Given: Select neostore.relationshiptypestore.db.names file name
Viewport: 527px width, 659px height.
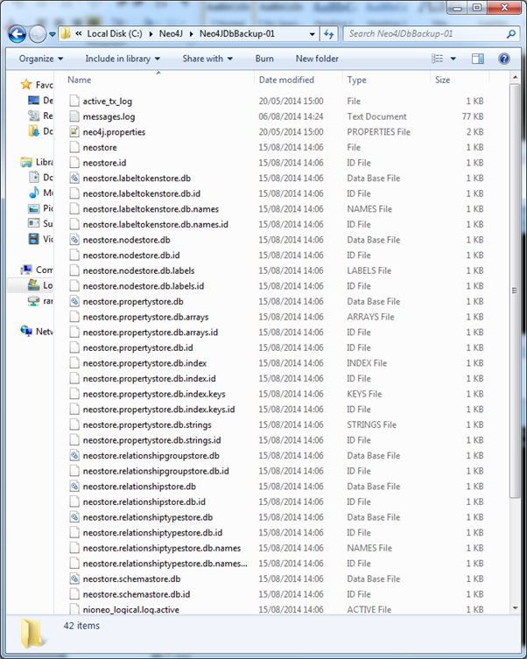Looking at the screenshot, I should click(162, 548).
